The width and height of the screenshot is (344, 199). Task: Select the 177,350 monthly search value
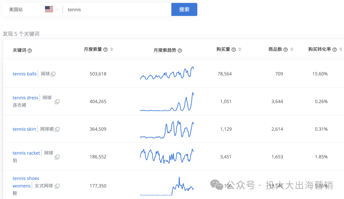click(x=98, y=186)
